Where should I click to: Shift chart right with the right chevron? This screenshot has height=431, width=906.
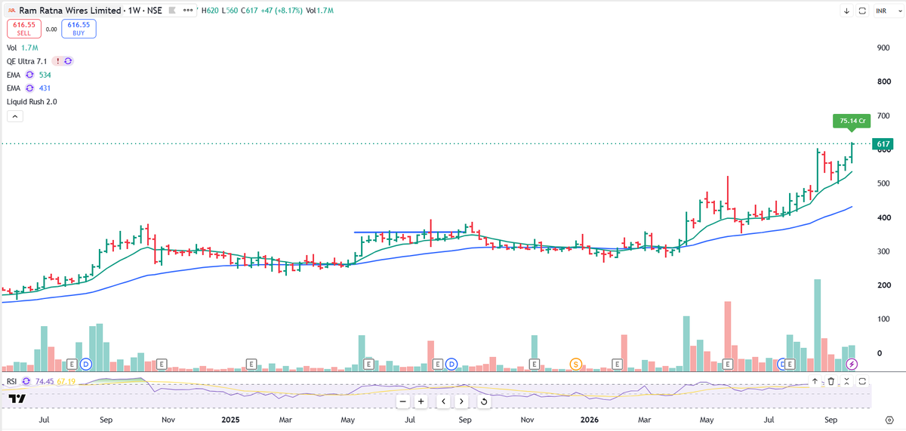461,402
